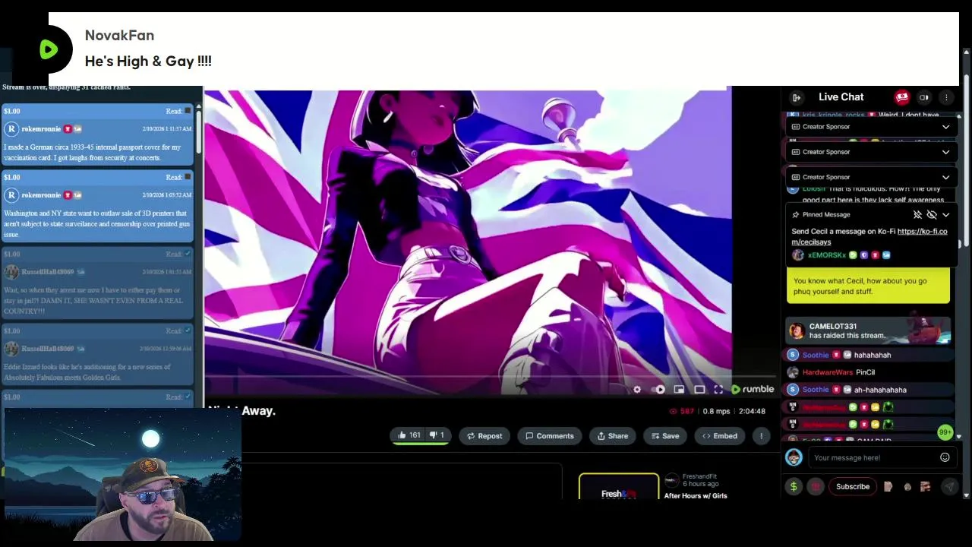This screenshot has height=547, width=972.
Task: Save the video to a playlist
Action: [664, 436]
